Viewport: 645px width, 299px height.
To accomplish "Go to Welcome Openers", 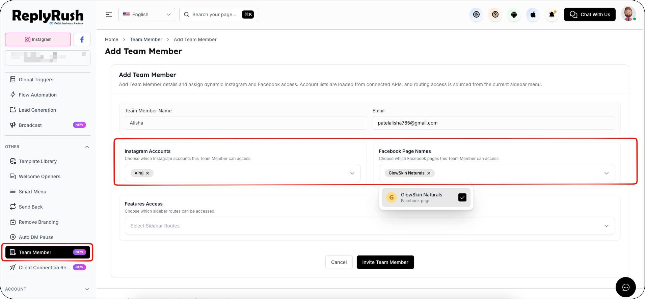I will (48, 176).
